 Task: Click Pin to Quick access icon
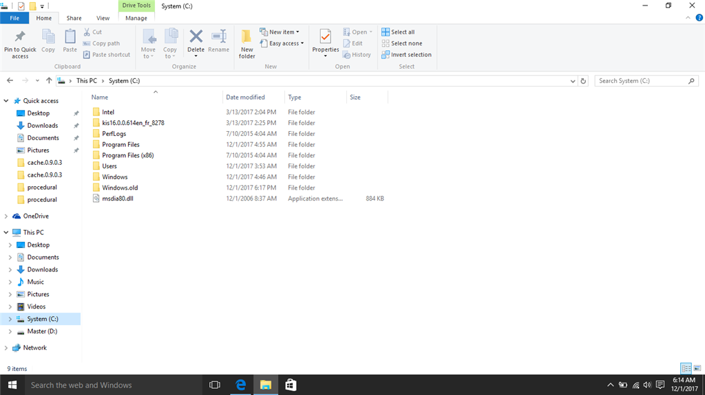coord(20,36)
